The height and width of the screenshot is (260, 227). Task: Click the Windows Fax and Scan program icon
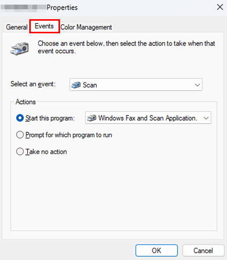click(x=91, y=118)
